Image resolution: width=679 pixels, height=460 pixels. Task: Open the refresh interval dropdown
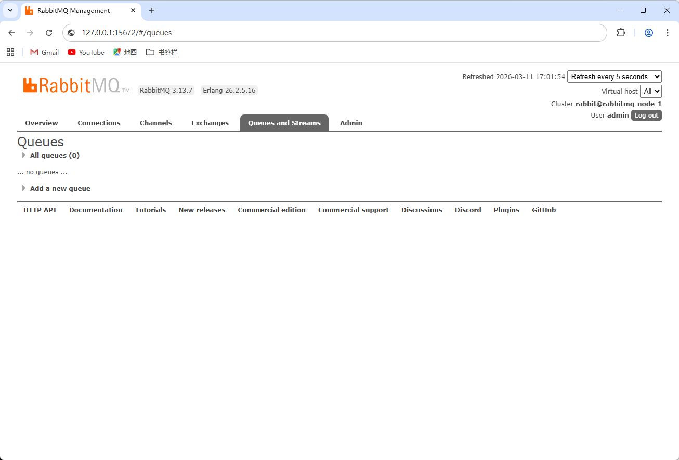(615, 76)
